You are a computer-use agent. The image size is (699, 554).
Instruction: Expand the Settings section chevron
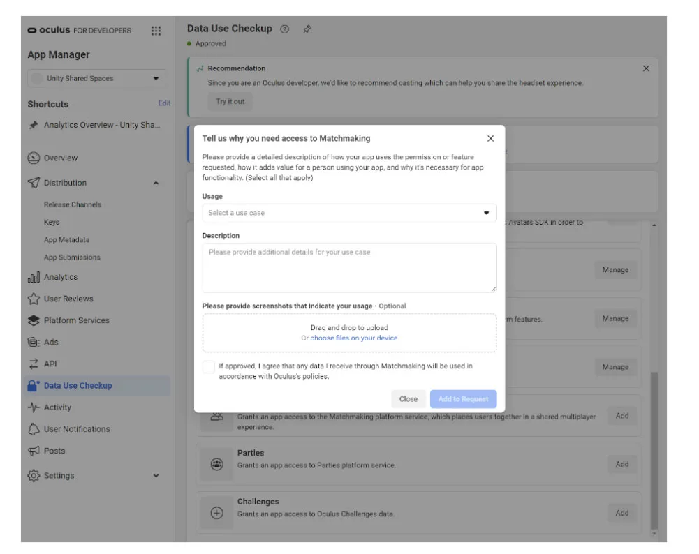click(156, 476)
